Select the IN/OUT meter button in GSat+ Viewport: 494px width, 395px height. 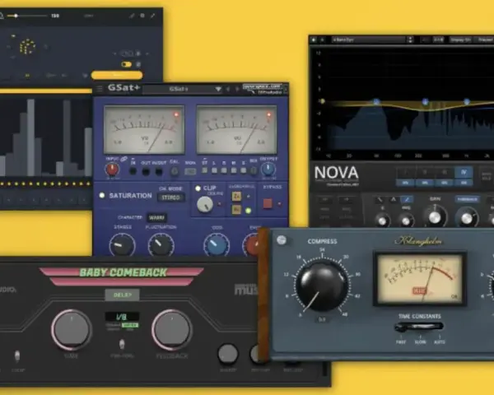pyautogui.click(x=159, y=172)
